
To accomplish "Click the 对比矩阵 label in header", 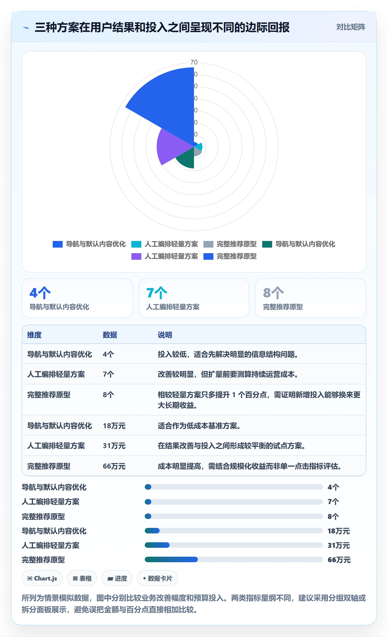I will click(351, 27).
